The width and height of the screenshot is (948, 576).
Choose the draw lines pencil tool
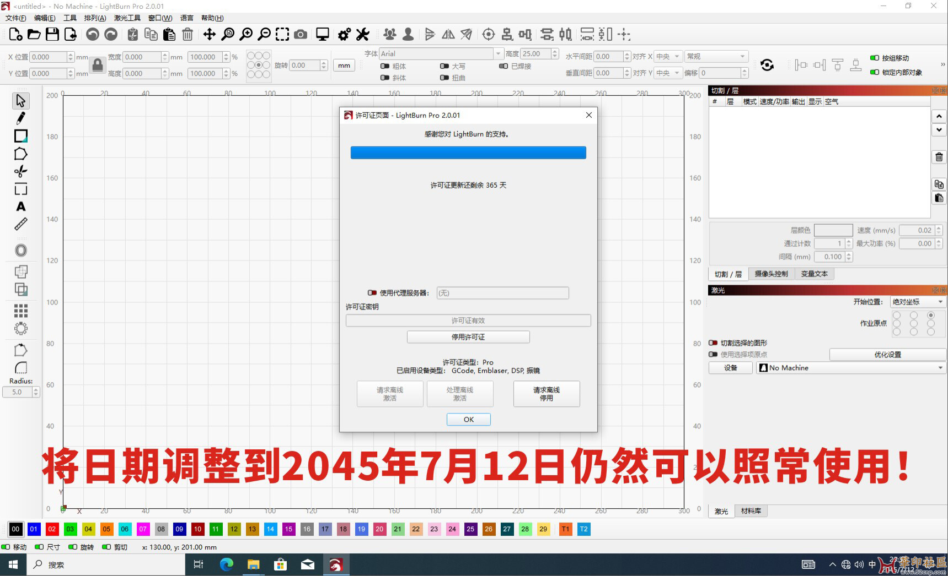tap(21, 118)
